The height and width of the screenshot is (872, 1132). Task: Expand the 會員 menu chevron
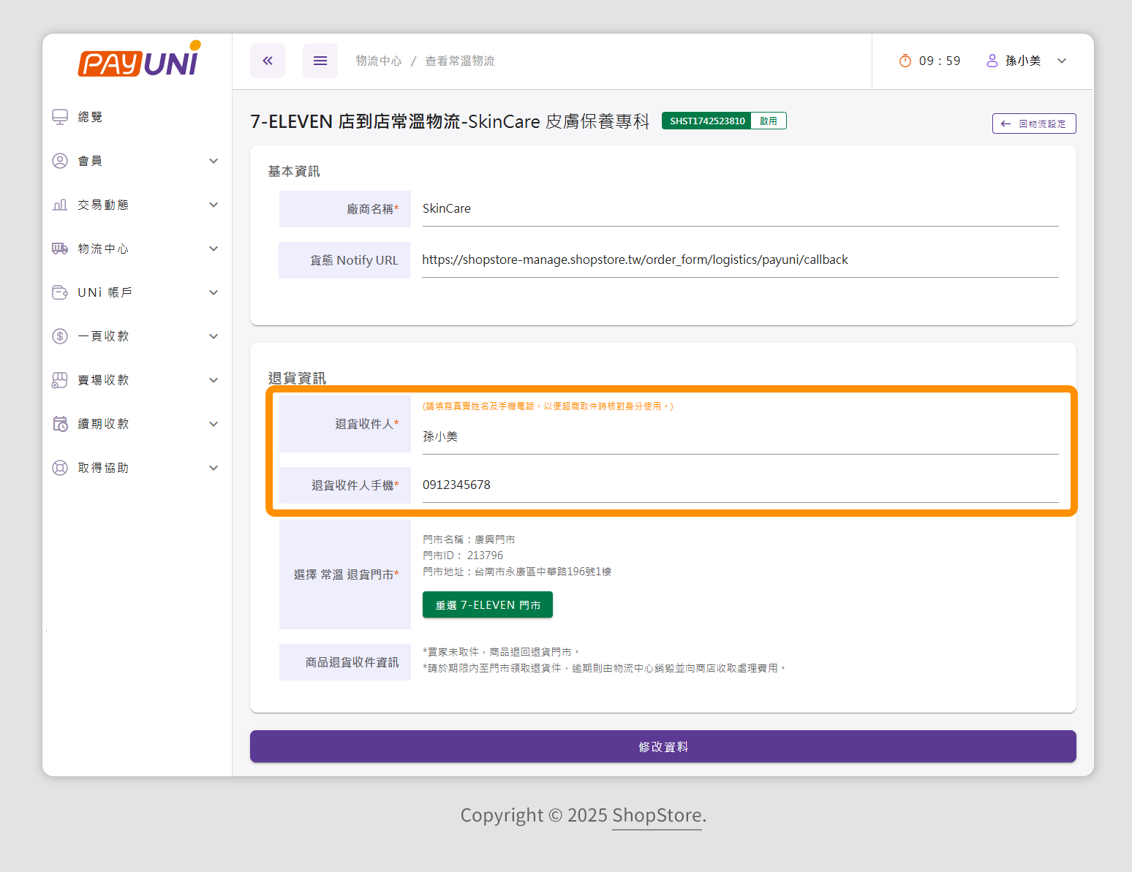(x=214, y=161)
